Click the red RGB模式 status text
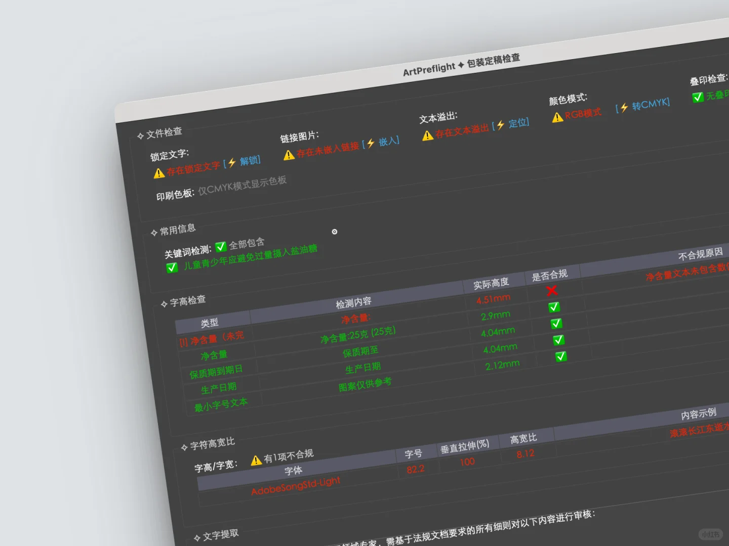Viewport: 729px width, 546px height. click(583, 113)
